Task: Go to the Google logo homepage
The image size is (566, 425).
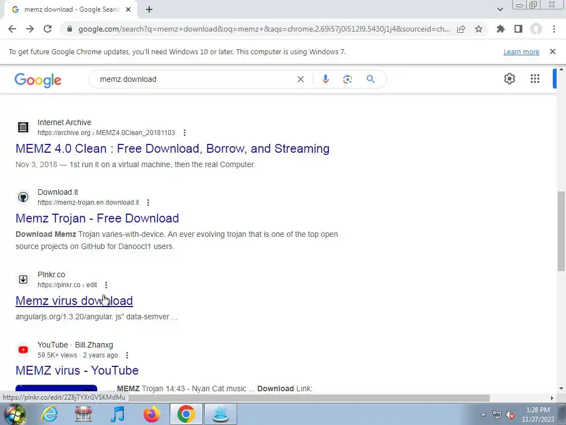Action: pos(38,80)
